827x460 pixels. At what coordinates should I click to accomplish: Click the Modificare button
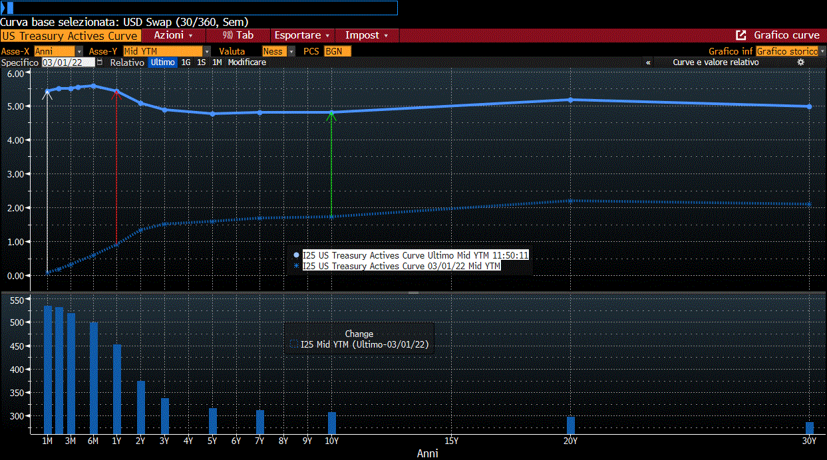coord(247,62)
